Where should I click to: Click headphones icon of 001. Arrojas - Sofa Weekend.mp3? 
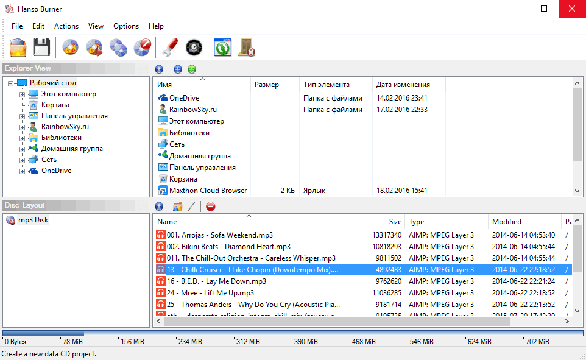coord(161,235)
